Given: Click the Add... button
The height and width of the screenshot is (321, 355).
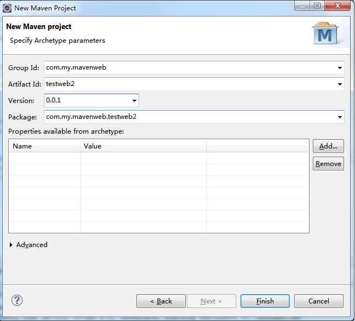Looking at the screenshot, I should coord(328,146).
